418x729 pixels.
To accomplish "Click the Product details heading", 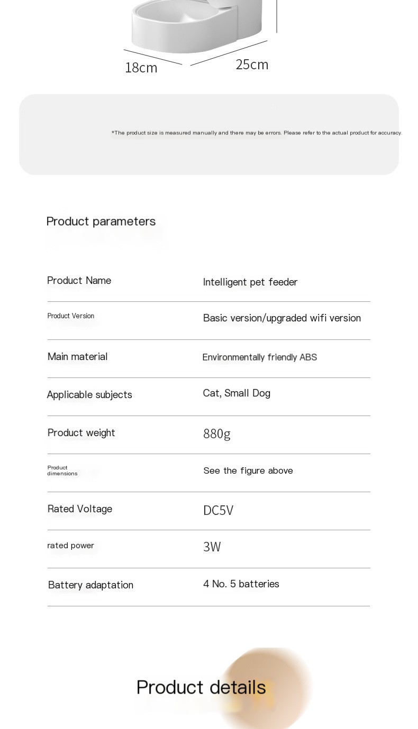I will coord(201,688).
